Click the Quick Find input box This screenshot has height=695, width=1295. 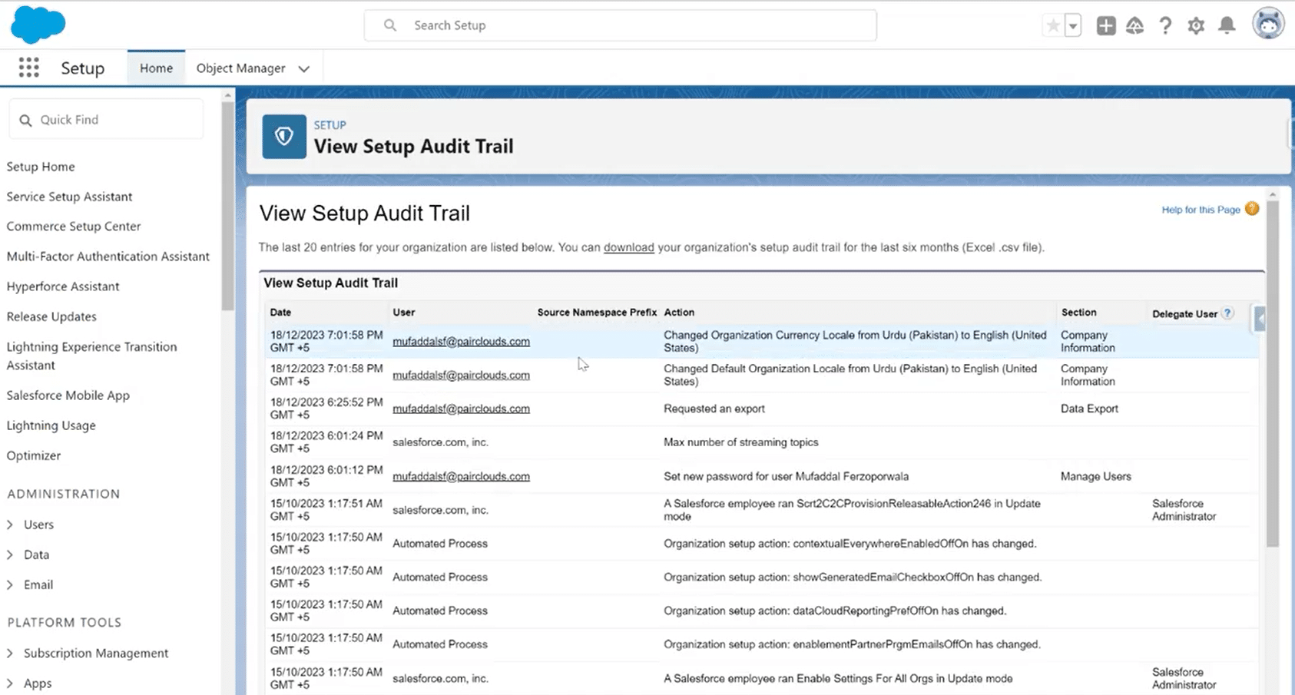(x=107, y=120)
